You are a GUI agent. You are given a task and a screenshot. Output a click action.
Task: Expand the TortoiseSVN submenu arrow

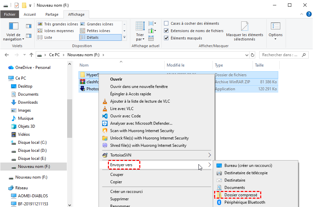[210, 155]
